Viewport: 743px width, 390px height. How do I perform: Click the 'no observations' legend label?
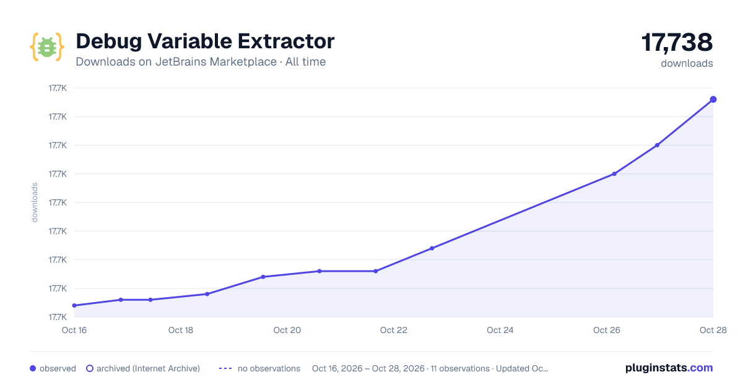tap(269, 368)
